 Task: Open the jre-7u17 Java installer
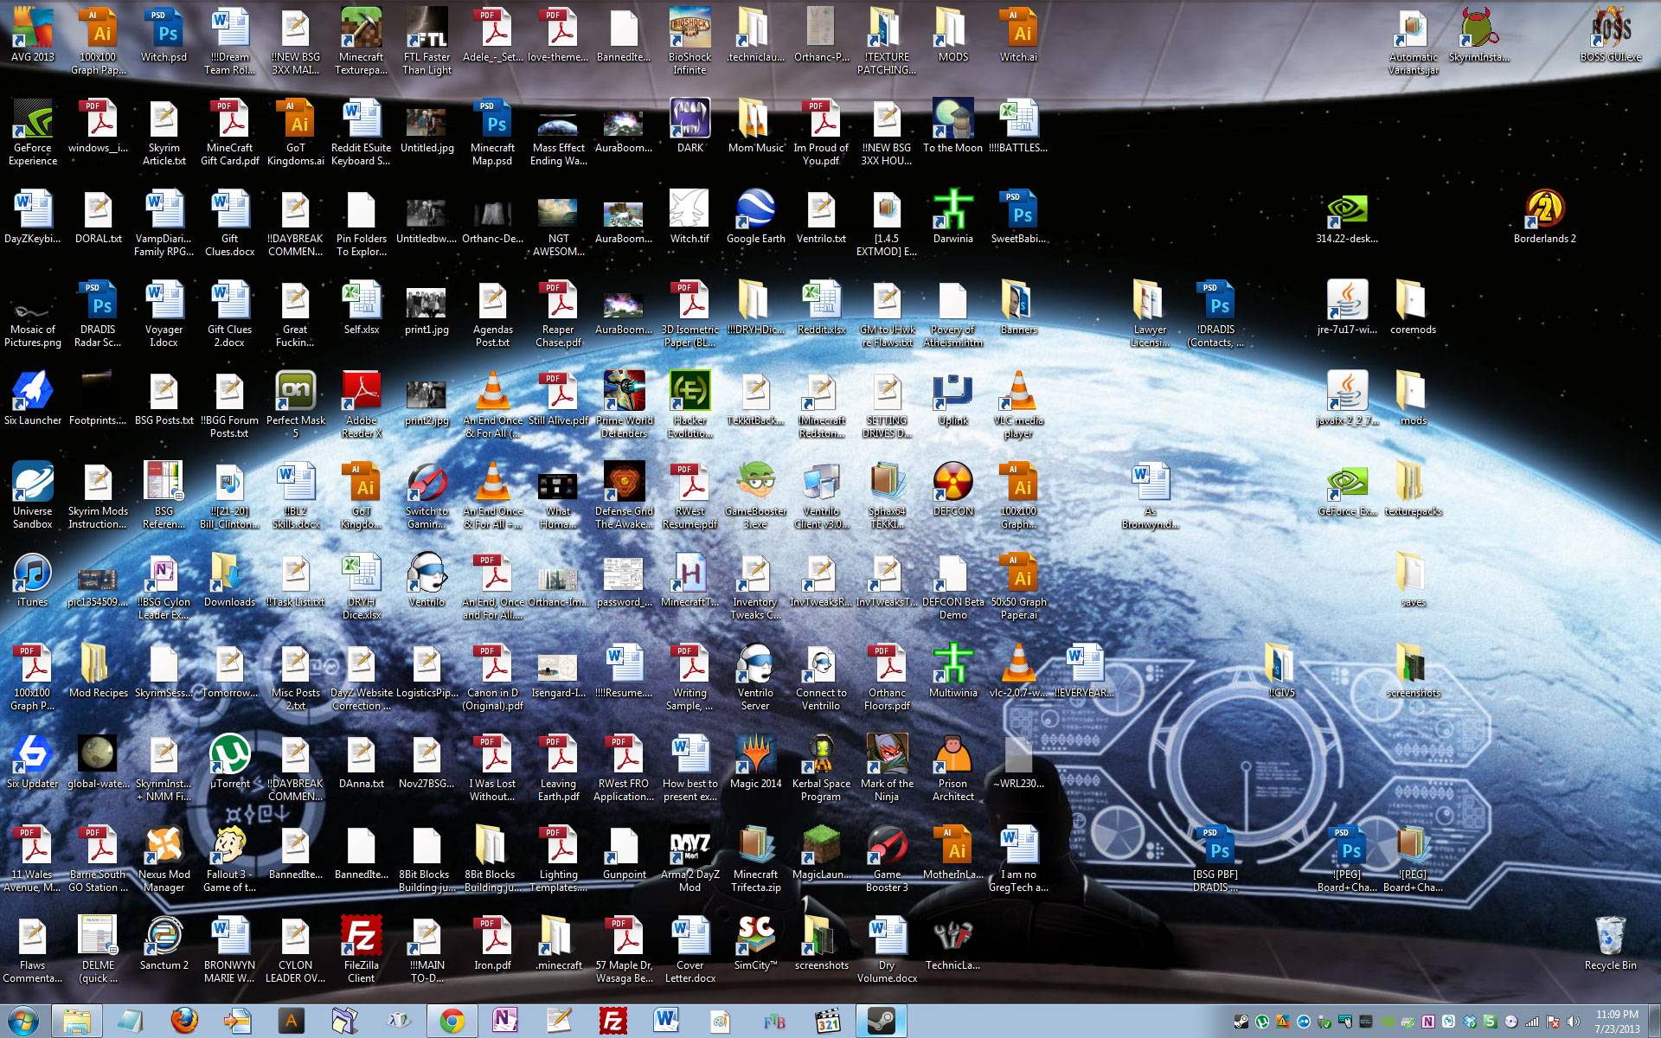tap(1347, 307)
